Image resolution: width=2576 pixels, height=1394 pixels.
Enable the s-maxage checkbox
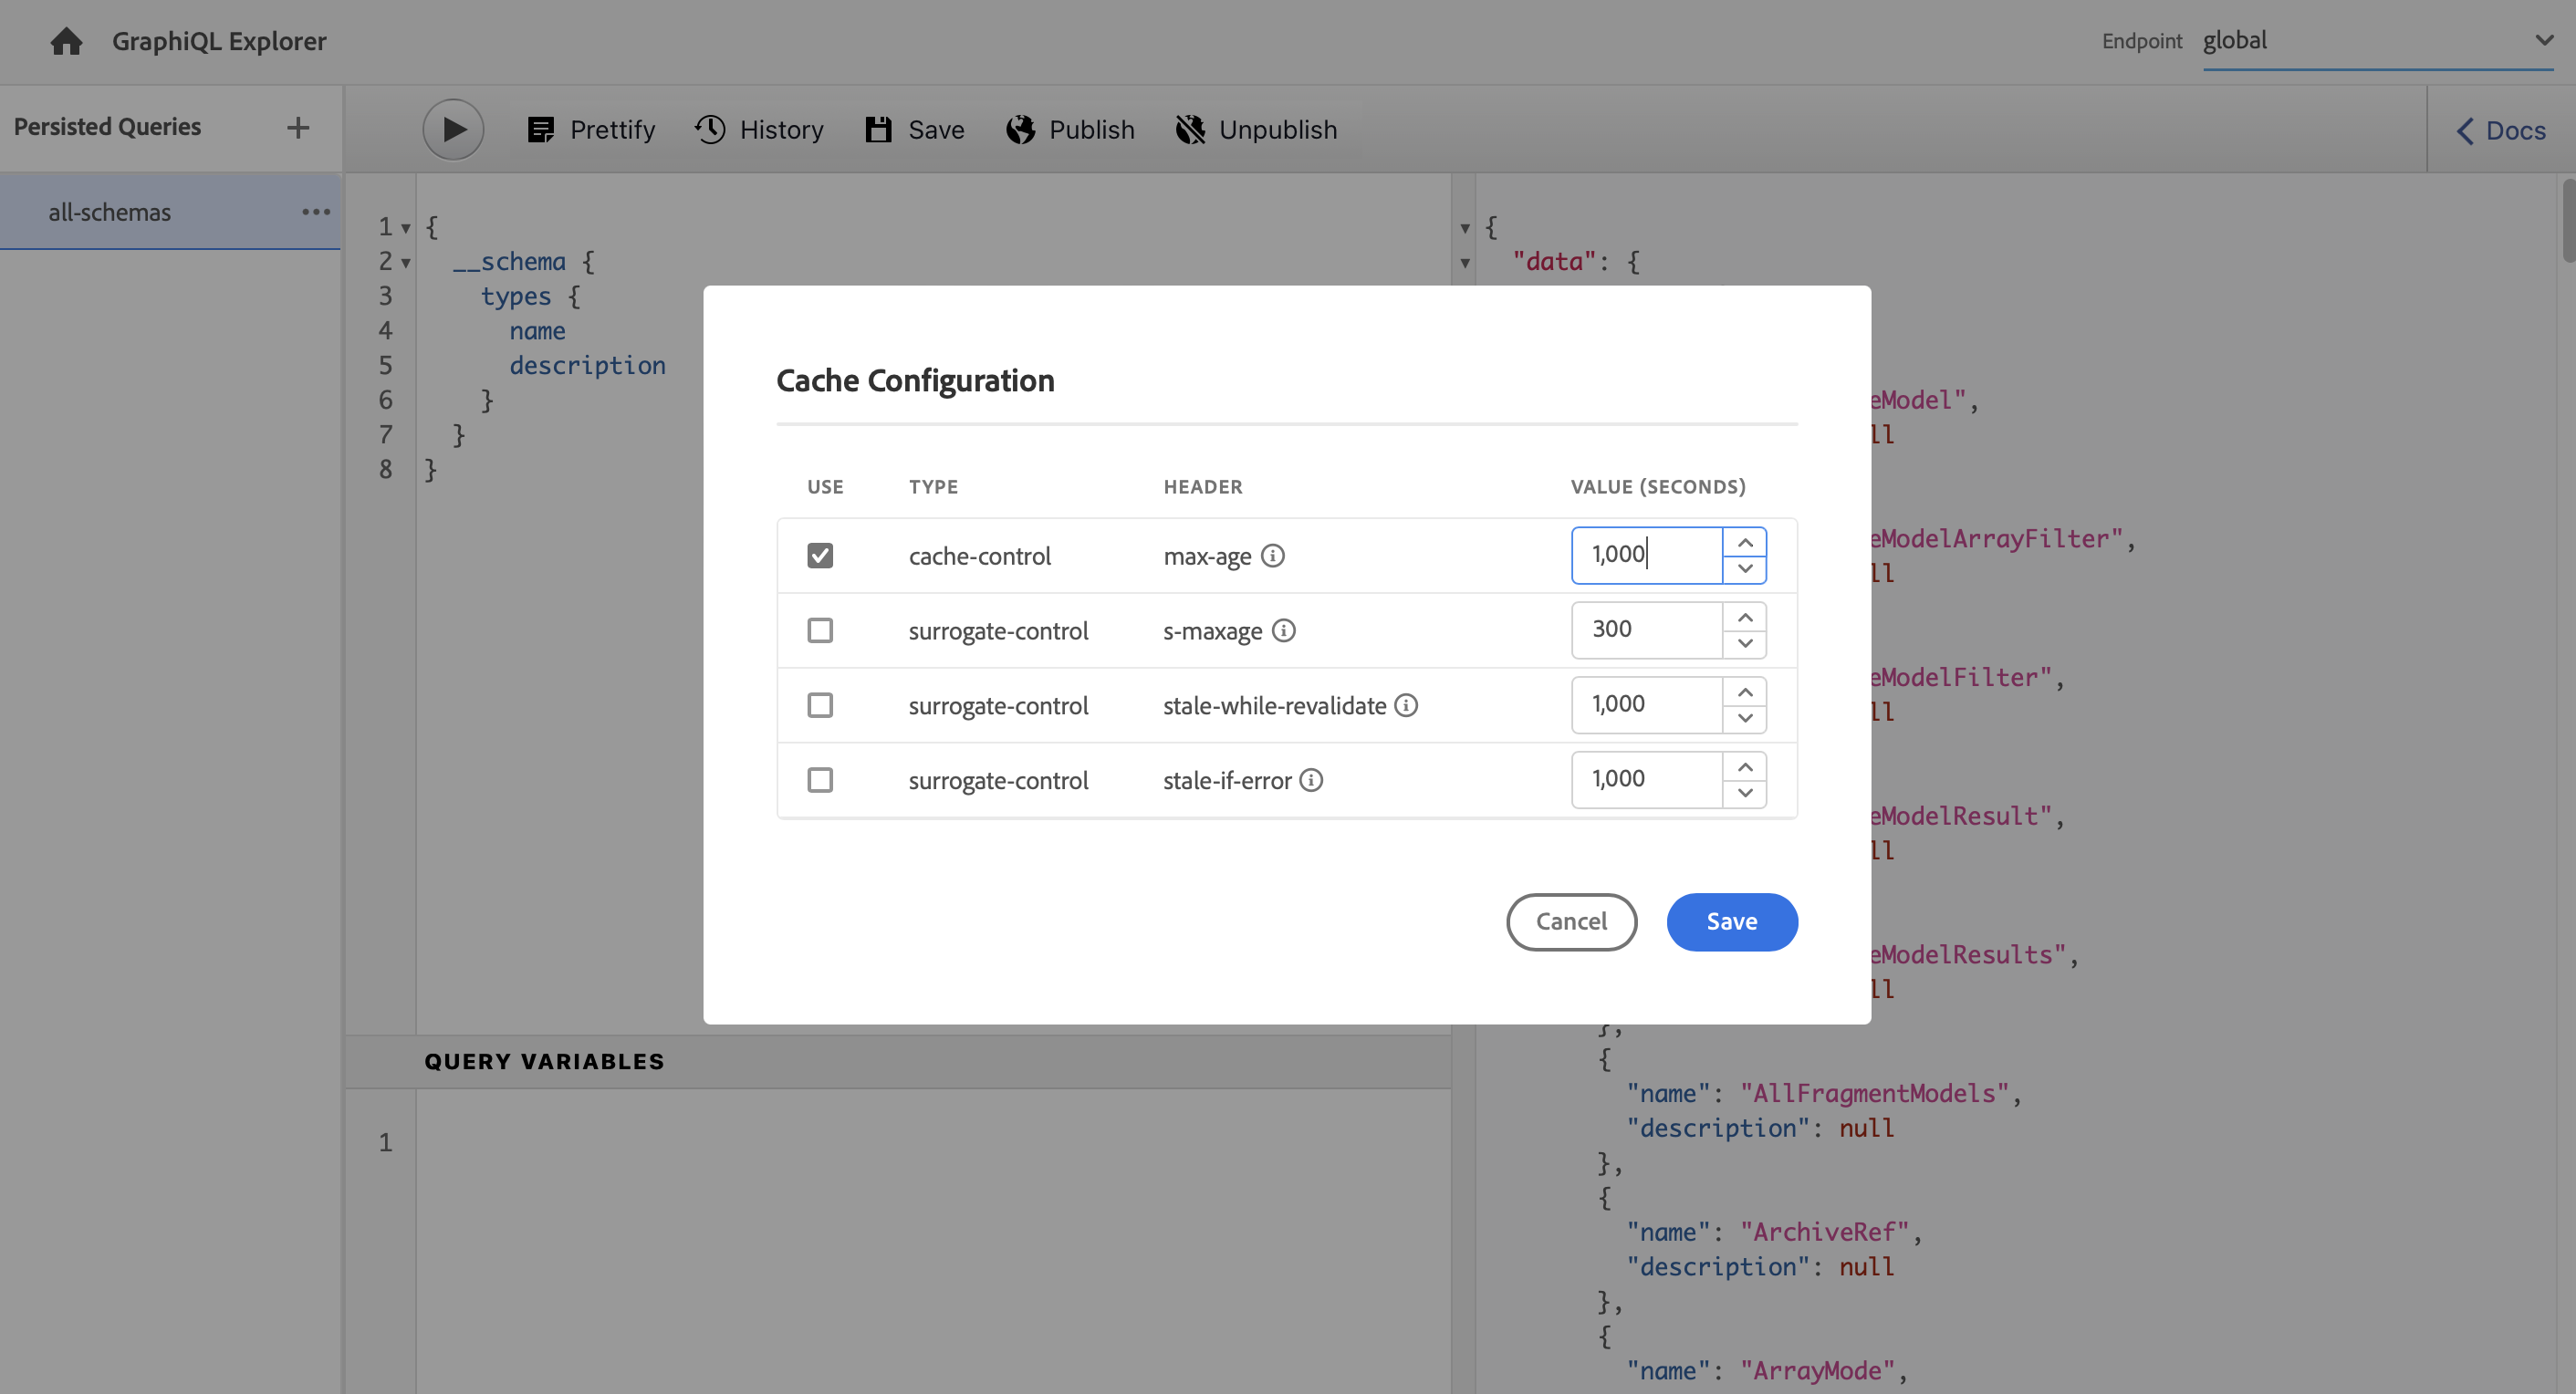click(x=820, y=630)
